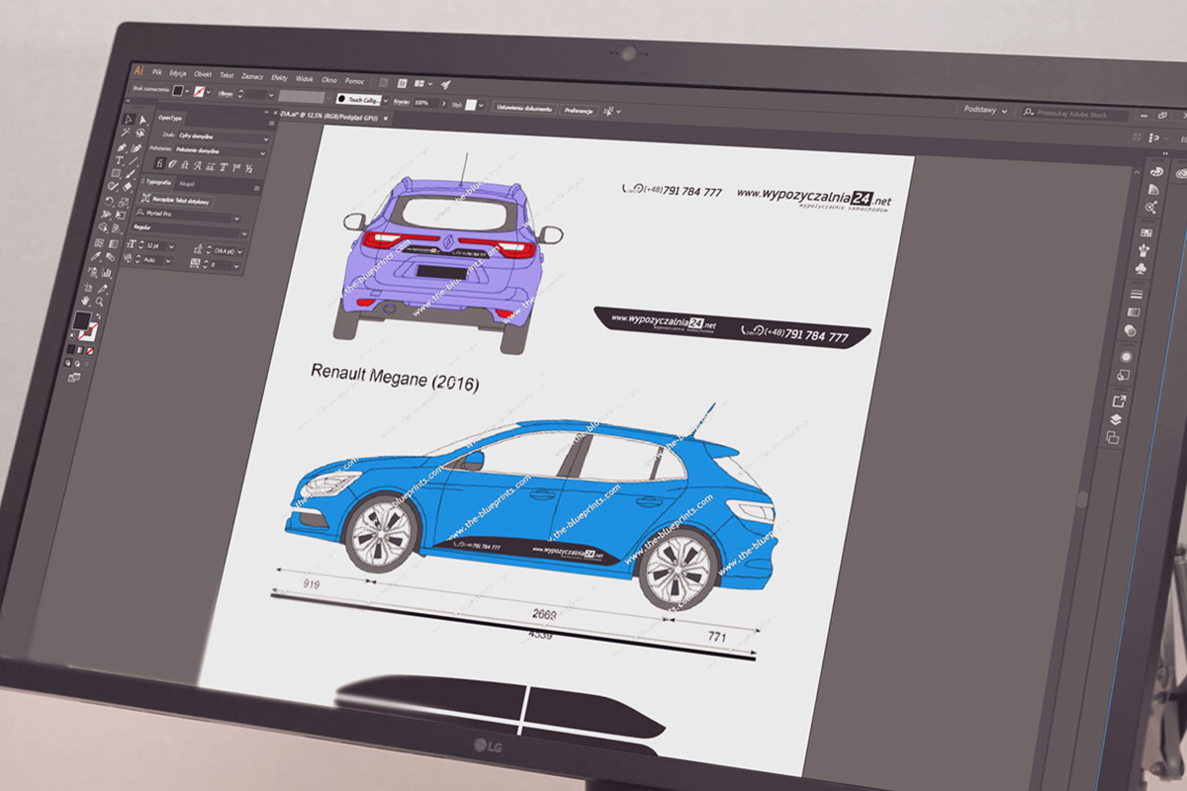Open the Color Guide panel icon
Screen dimensions: 1187x791
click(1152, 190)
